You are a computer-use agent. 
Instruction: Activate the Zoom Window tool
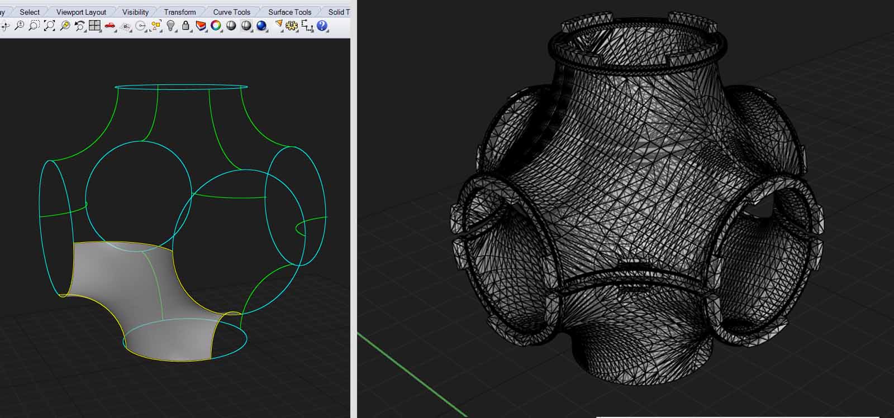pyautogui.click(x=35, y=26)
